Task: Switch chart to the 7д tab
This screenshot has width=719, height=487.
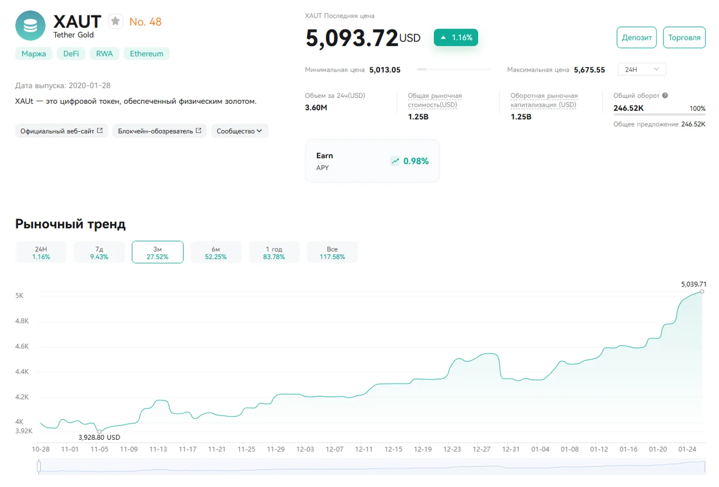Action: 99,252
